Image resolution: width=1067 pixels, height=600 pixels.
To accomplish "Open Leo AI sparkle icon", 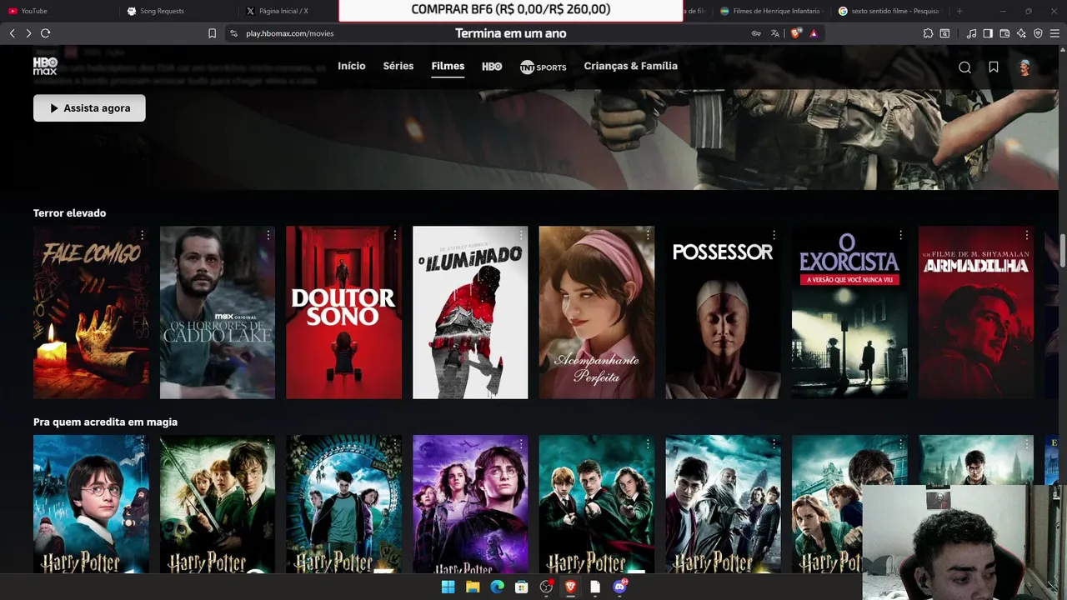I will coord(1021,33).
